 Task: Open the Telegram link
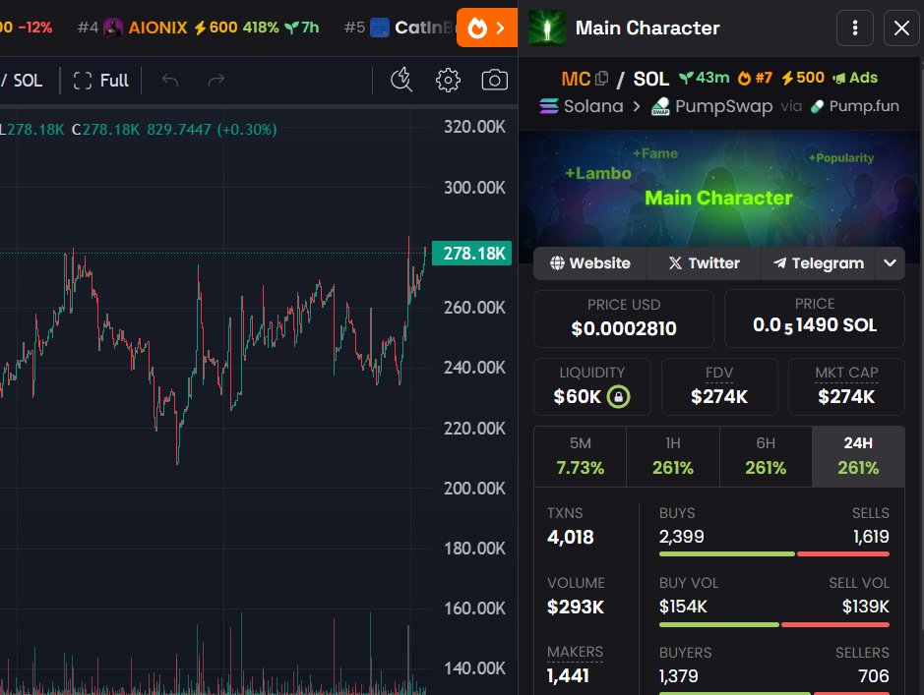coord(818,263)
